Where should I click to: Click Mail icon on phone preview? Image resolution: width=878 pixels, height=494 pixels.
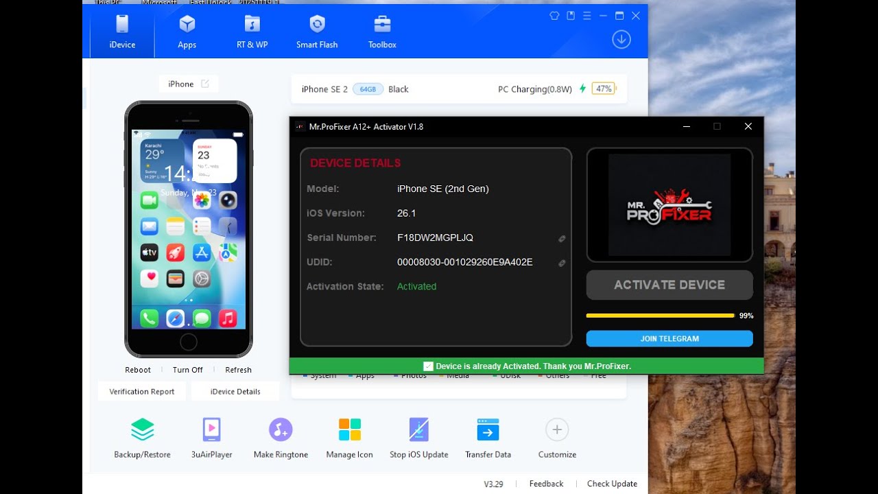150,226
